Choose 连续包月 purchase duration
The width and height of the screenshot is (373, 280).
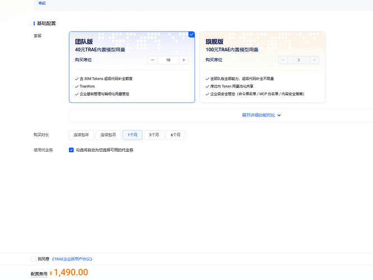[108, 135]
